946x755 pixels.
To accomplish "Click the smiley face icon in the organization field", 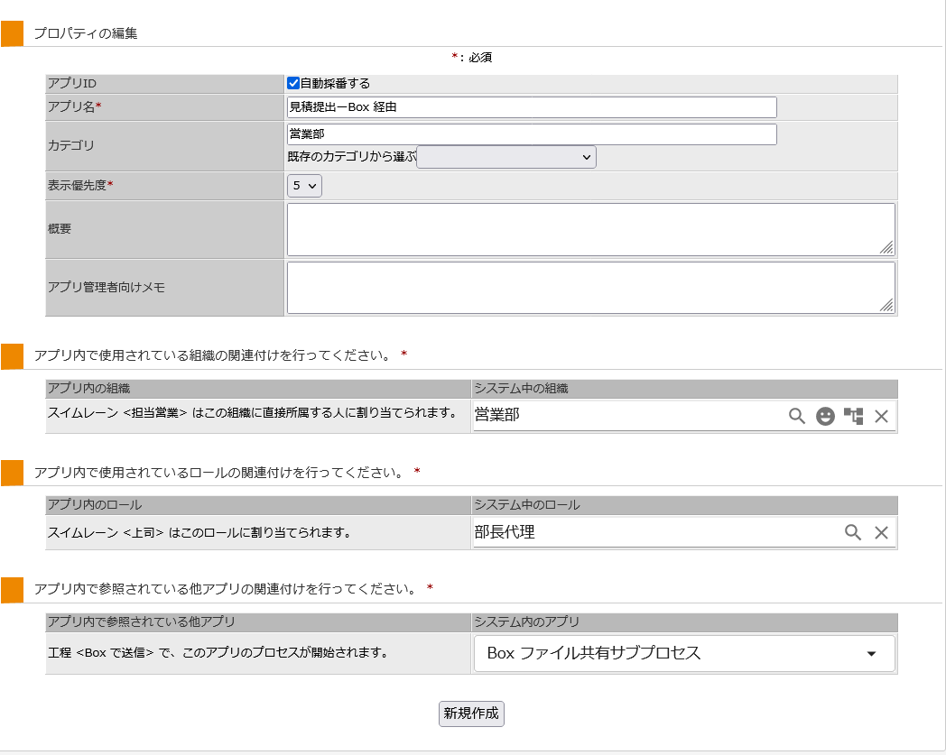I will 825,416.
